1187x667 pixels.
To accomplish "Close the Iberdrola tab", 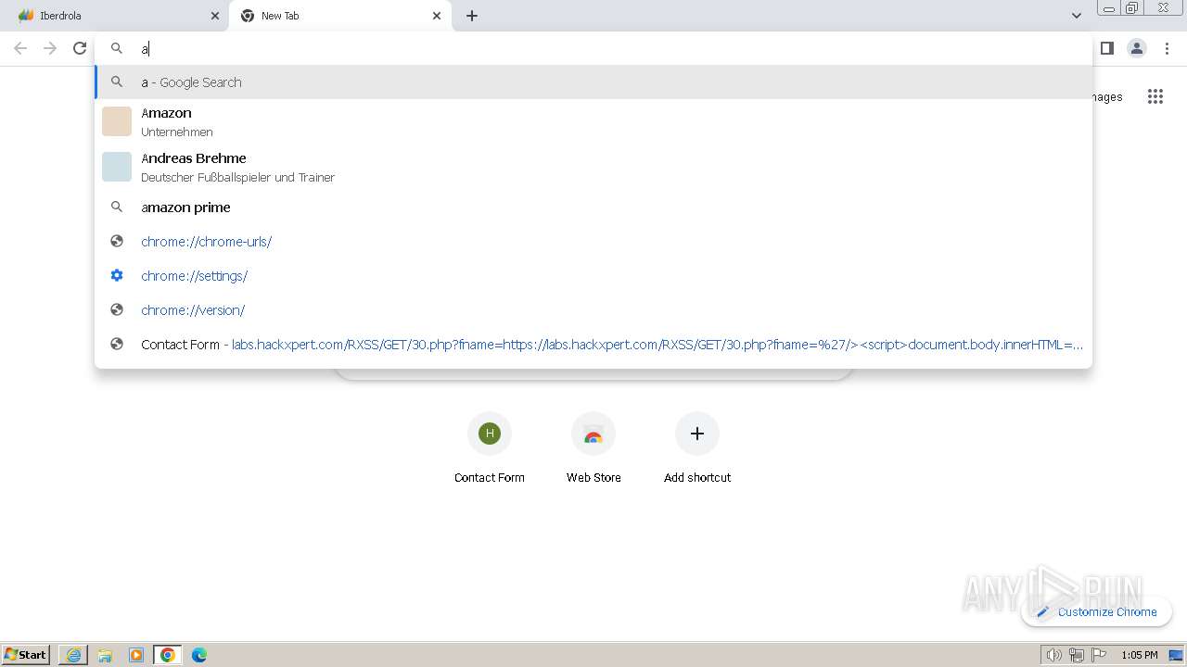I will coord(215,16).
